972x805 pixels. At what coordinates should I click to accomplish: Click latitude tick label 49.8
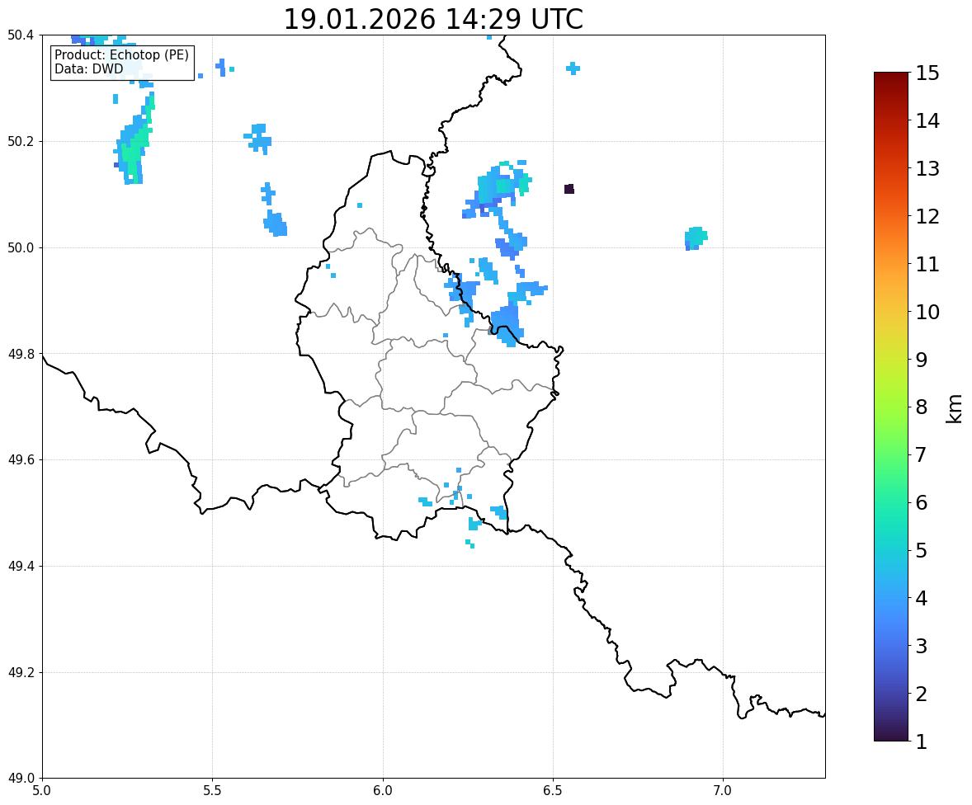(x=21, y=354)
